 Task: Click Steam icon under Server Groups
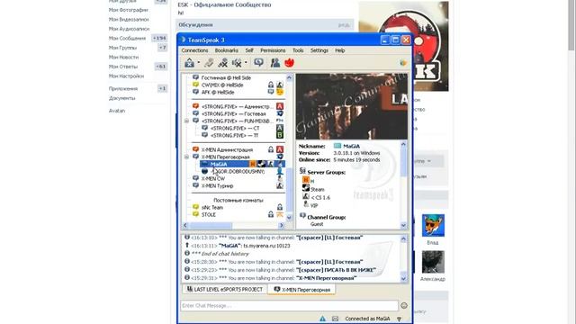coord(306,188)
